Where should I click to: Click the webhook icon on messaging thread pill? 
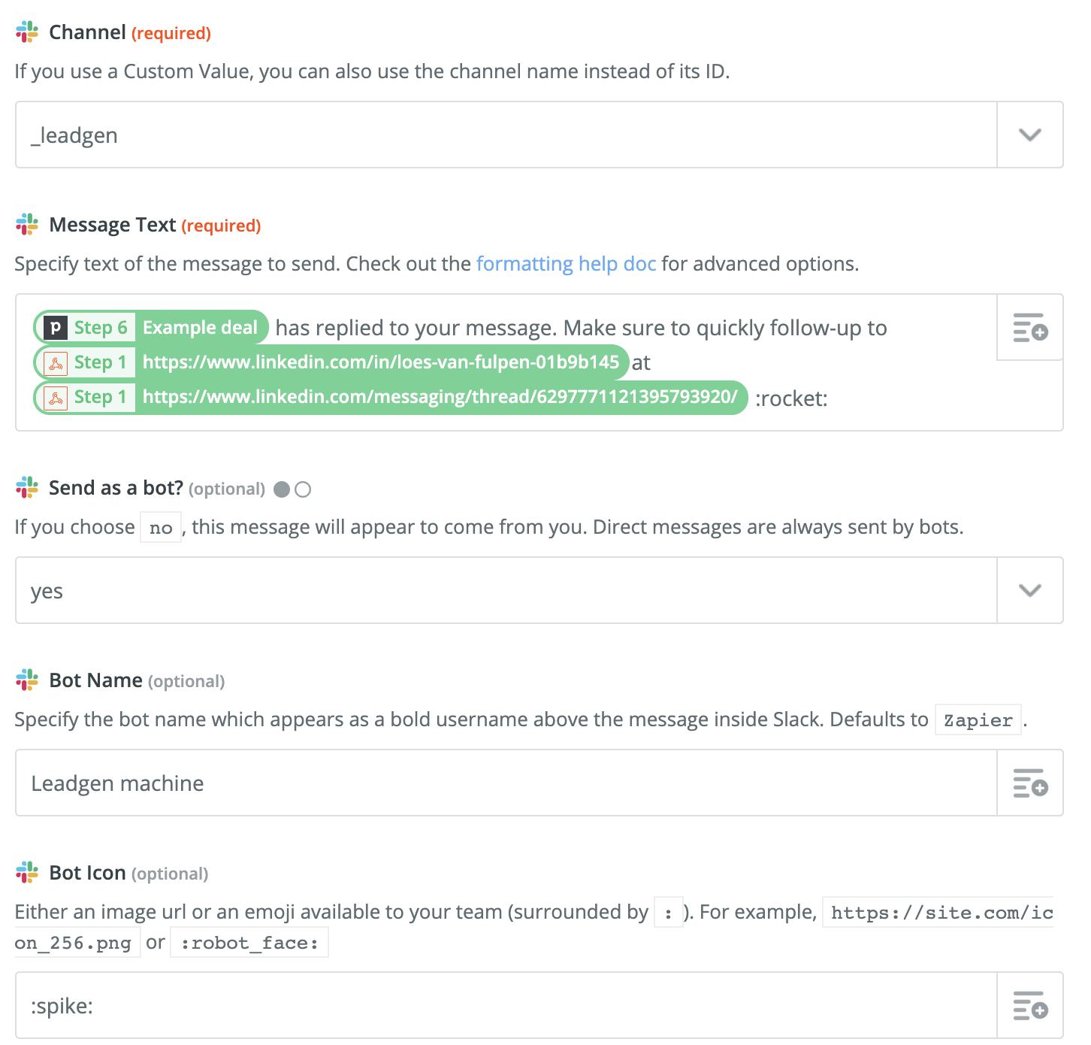(56, 397)
